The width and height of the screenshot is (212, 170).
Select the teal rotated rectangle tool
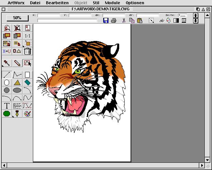[28, 83]
